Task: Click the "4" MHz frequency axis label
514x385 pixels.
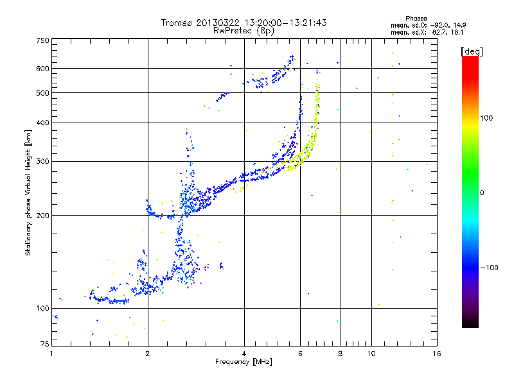Action: pyautogui.click(x=244, y=354)
